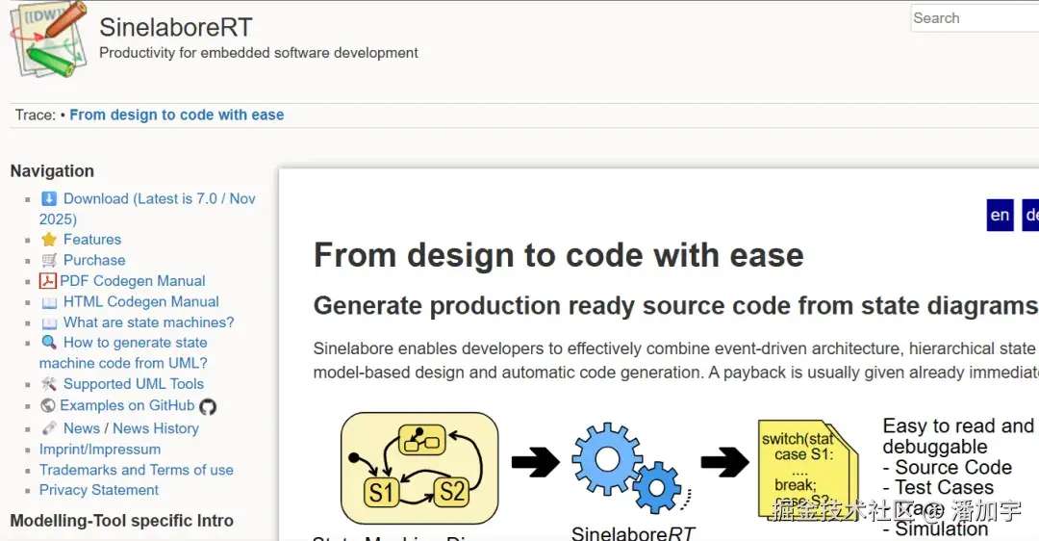Click the shopping cart Purchase icon
1039x541 pixels.
pyautogui.click(x=48, y=260)
